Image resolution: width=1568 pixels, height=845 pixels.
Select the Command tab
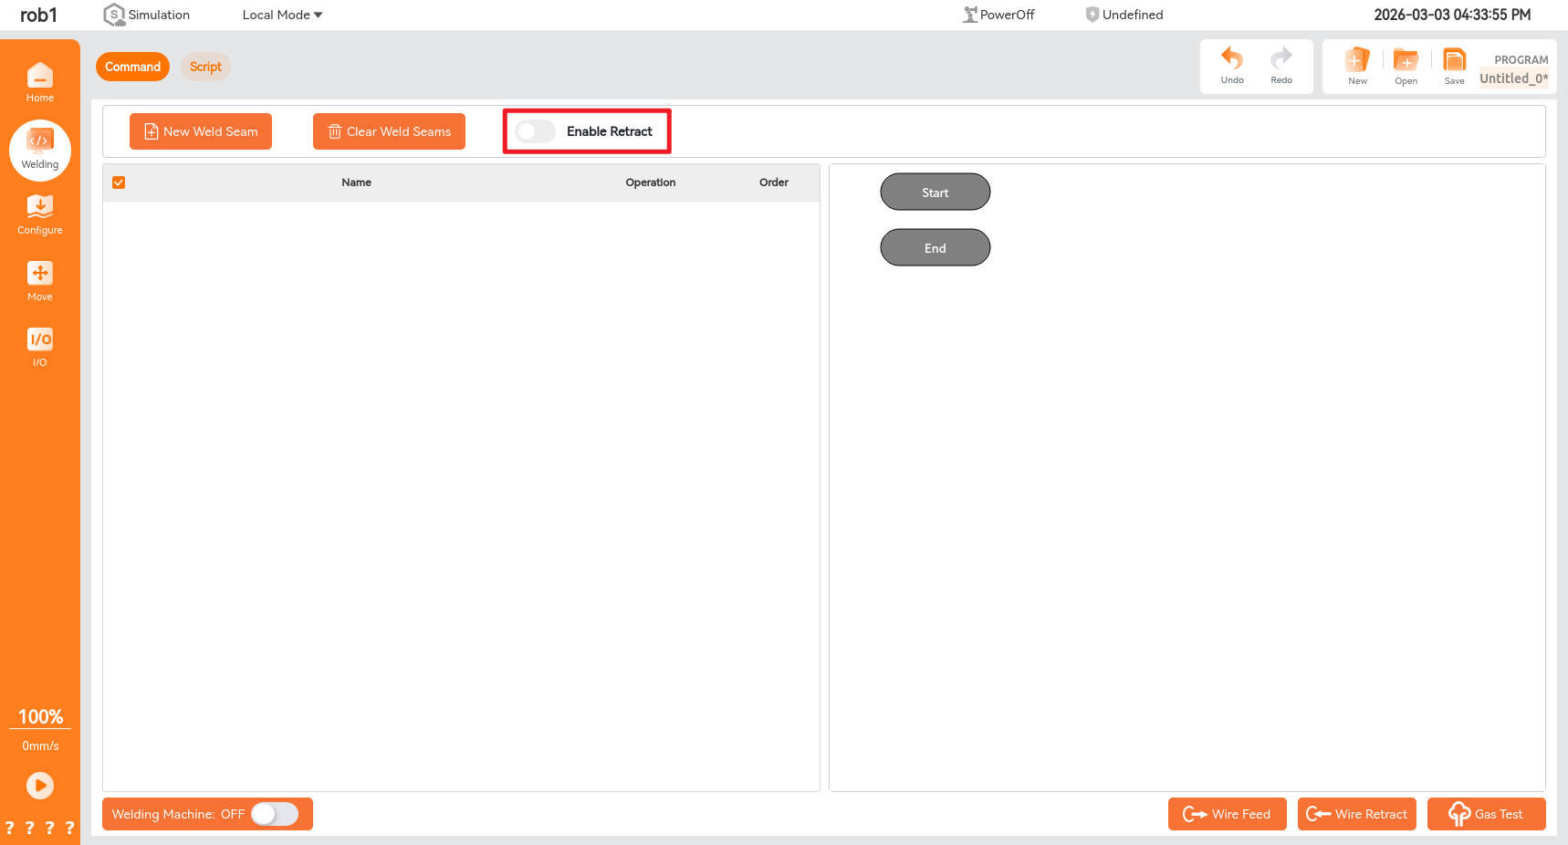[132, 67]
